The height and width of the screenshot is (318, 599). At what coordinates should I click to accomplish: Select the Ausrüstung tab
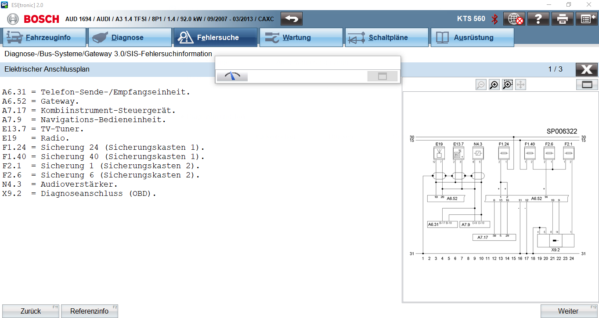[x=472, y=38]
